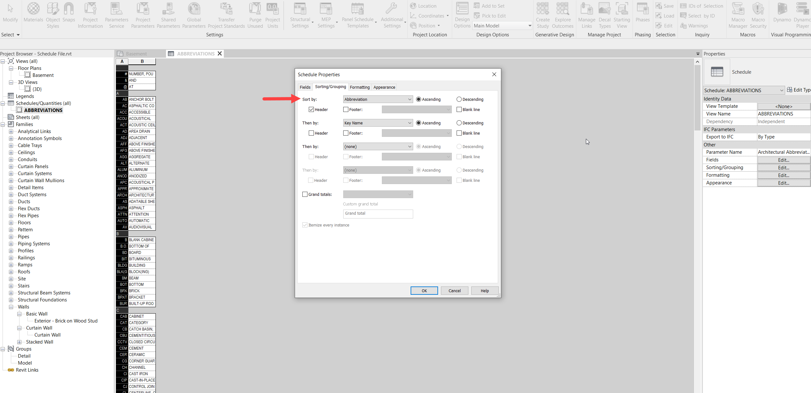
Task: Open the Materials browser
Action: pyautogui.click(x=33, y=14)
